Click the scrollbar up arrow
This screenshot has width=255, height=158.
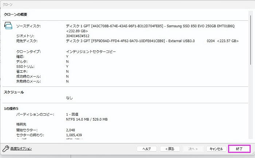[x=251, y=13]
